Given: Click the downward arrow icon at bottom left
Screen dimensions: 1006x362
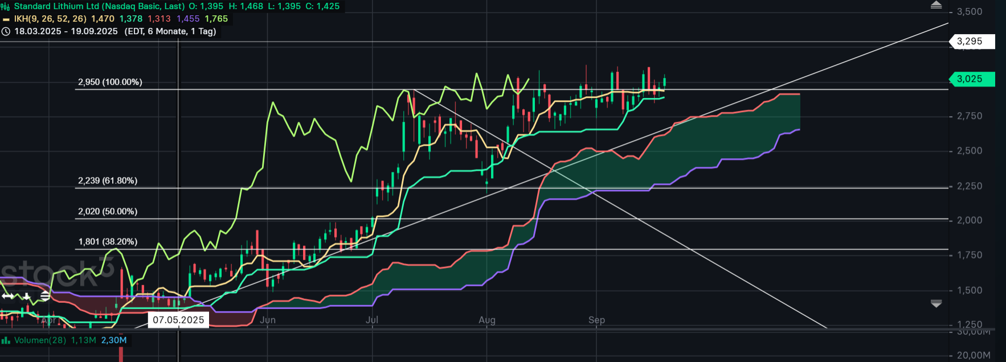Looking at the screenshot, I should click(x=26, y=296).
